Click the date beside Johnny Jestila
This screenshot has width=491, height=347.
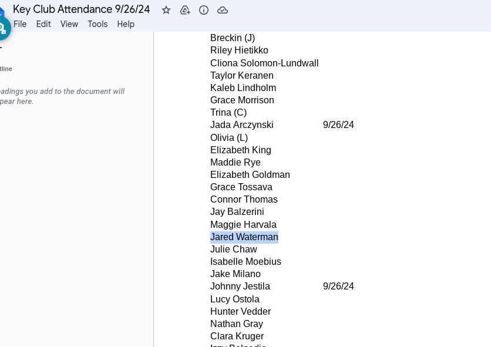(338, 287)
